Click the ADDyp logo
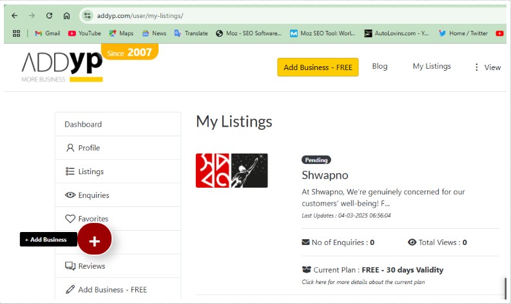The image size is (511, 304). click(x=62, y=66)
